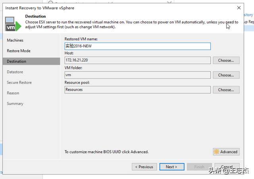Click the bold 'Destination' heading
Screen dimensions: 254x179
click(35, 16)
